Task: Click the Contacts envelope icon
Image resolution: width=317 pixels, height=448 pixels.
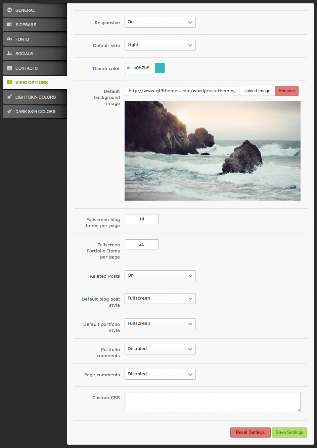Action: (x=9, y=68)
